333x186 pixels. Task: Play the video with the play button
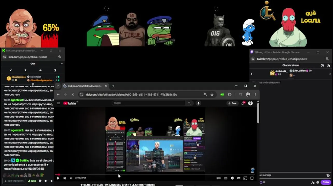58,178
